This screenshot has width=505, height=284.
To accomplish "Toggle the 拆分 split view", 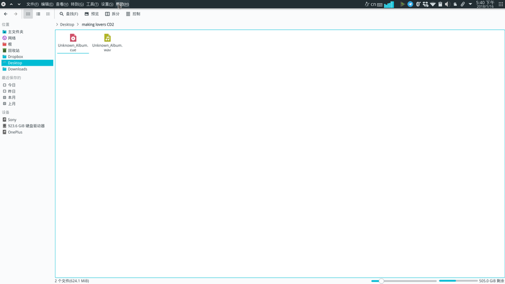I will pyautogui.click(x=112, y=14).
